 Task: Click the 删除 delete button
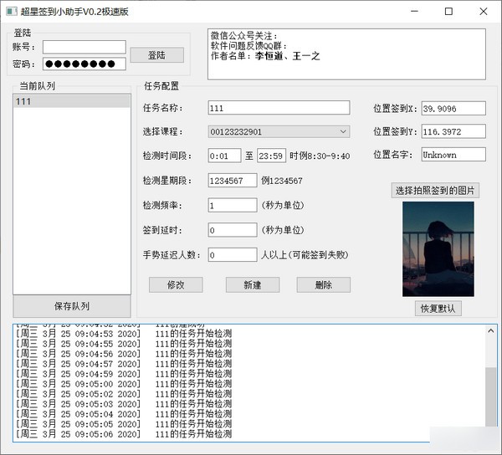coord(324,284)
